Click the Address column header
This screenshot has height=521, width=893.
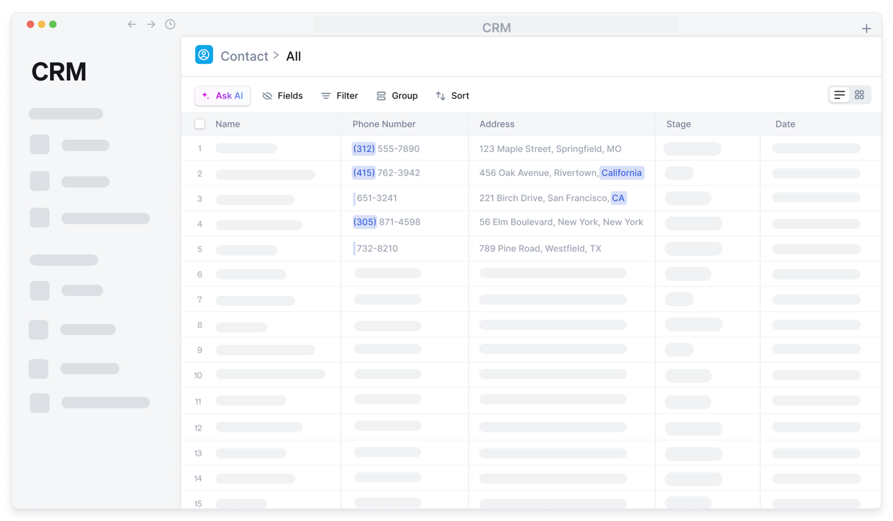click(x=497, y=124)
